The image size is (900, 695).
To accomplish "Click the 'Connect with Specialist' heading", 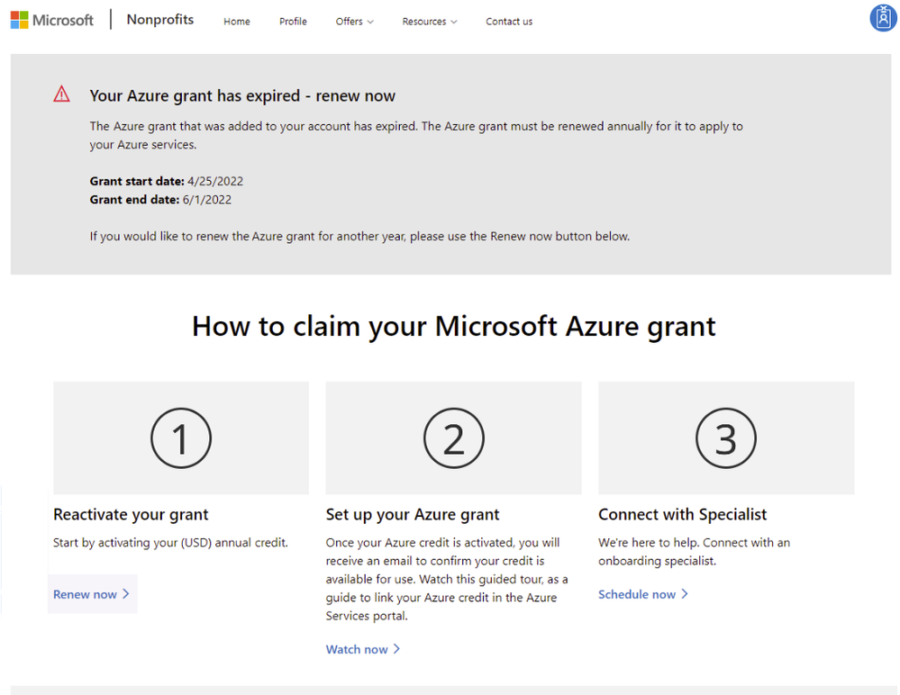I will [683, 514].
